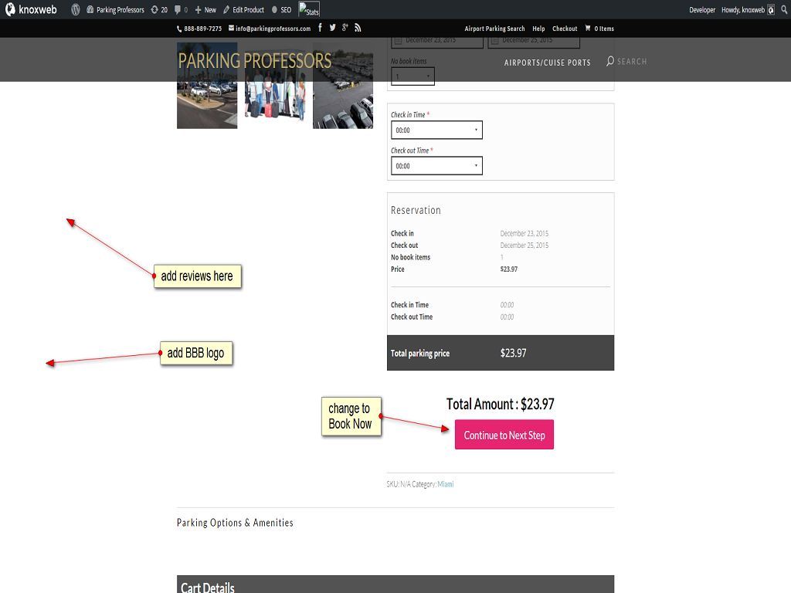Viewport: 791px width, 593px height.
Task: Click the info@parkingprofessors.com email link
Action: pos(270,29)
